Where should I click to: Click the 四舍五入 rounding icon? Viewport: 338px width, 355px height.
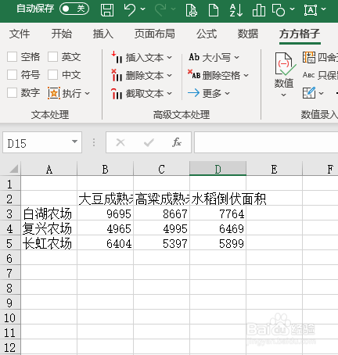pos(309,57)
